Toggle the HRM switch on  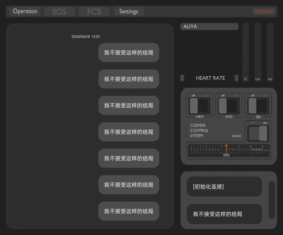199,106
